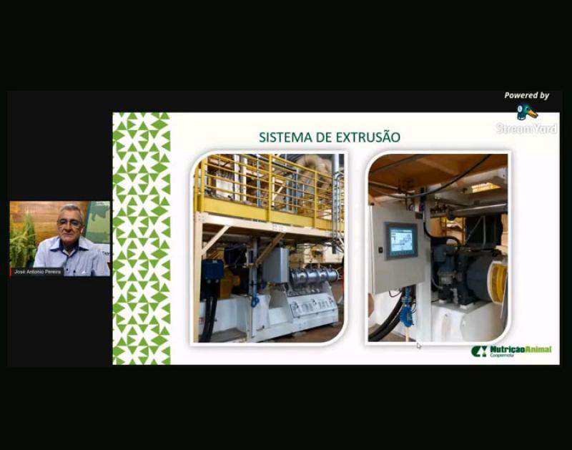Select the José Antonio Pereira webcam feed
This screenshot has height=450, width=572.
(x=60, y=239)
